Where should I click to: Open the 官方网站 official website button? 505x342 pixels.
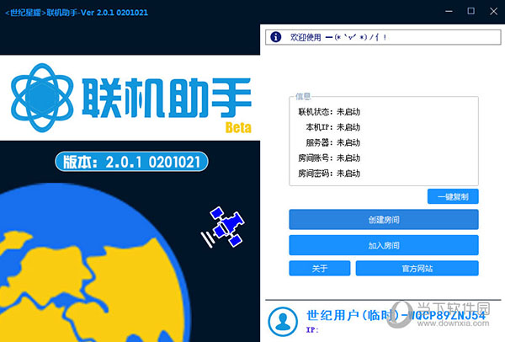click(x=417, y=268)
